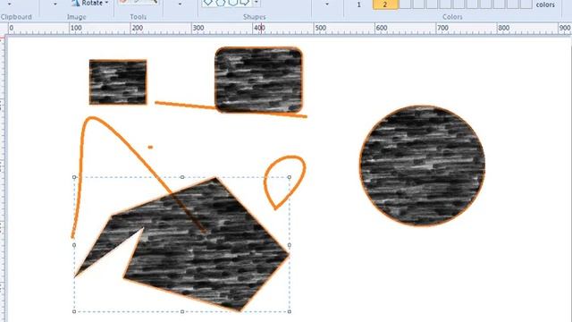Grab the middle-left selection handle
This screenshot has height=322, width=572.
click(x=74, y=244)
